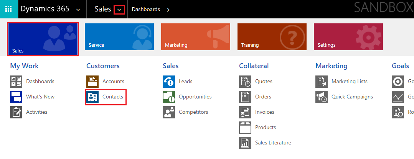Click the Opportunities icon
Screen dimensions: 414x159
(x=169, y=97)
